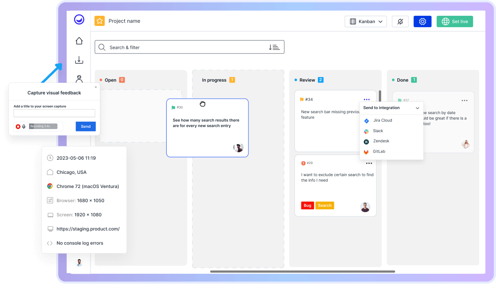Collapse the Send to integration dropdown
Viewport: 496px width, 306px height.
(x=417, y=108)
